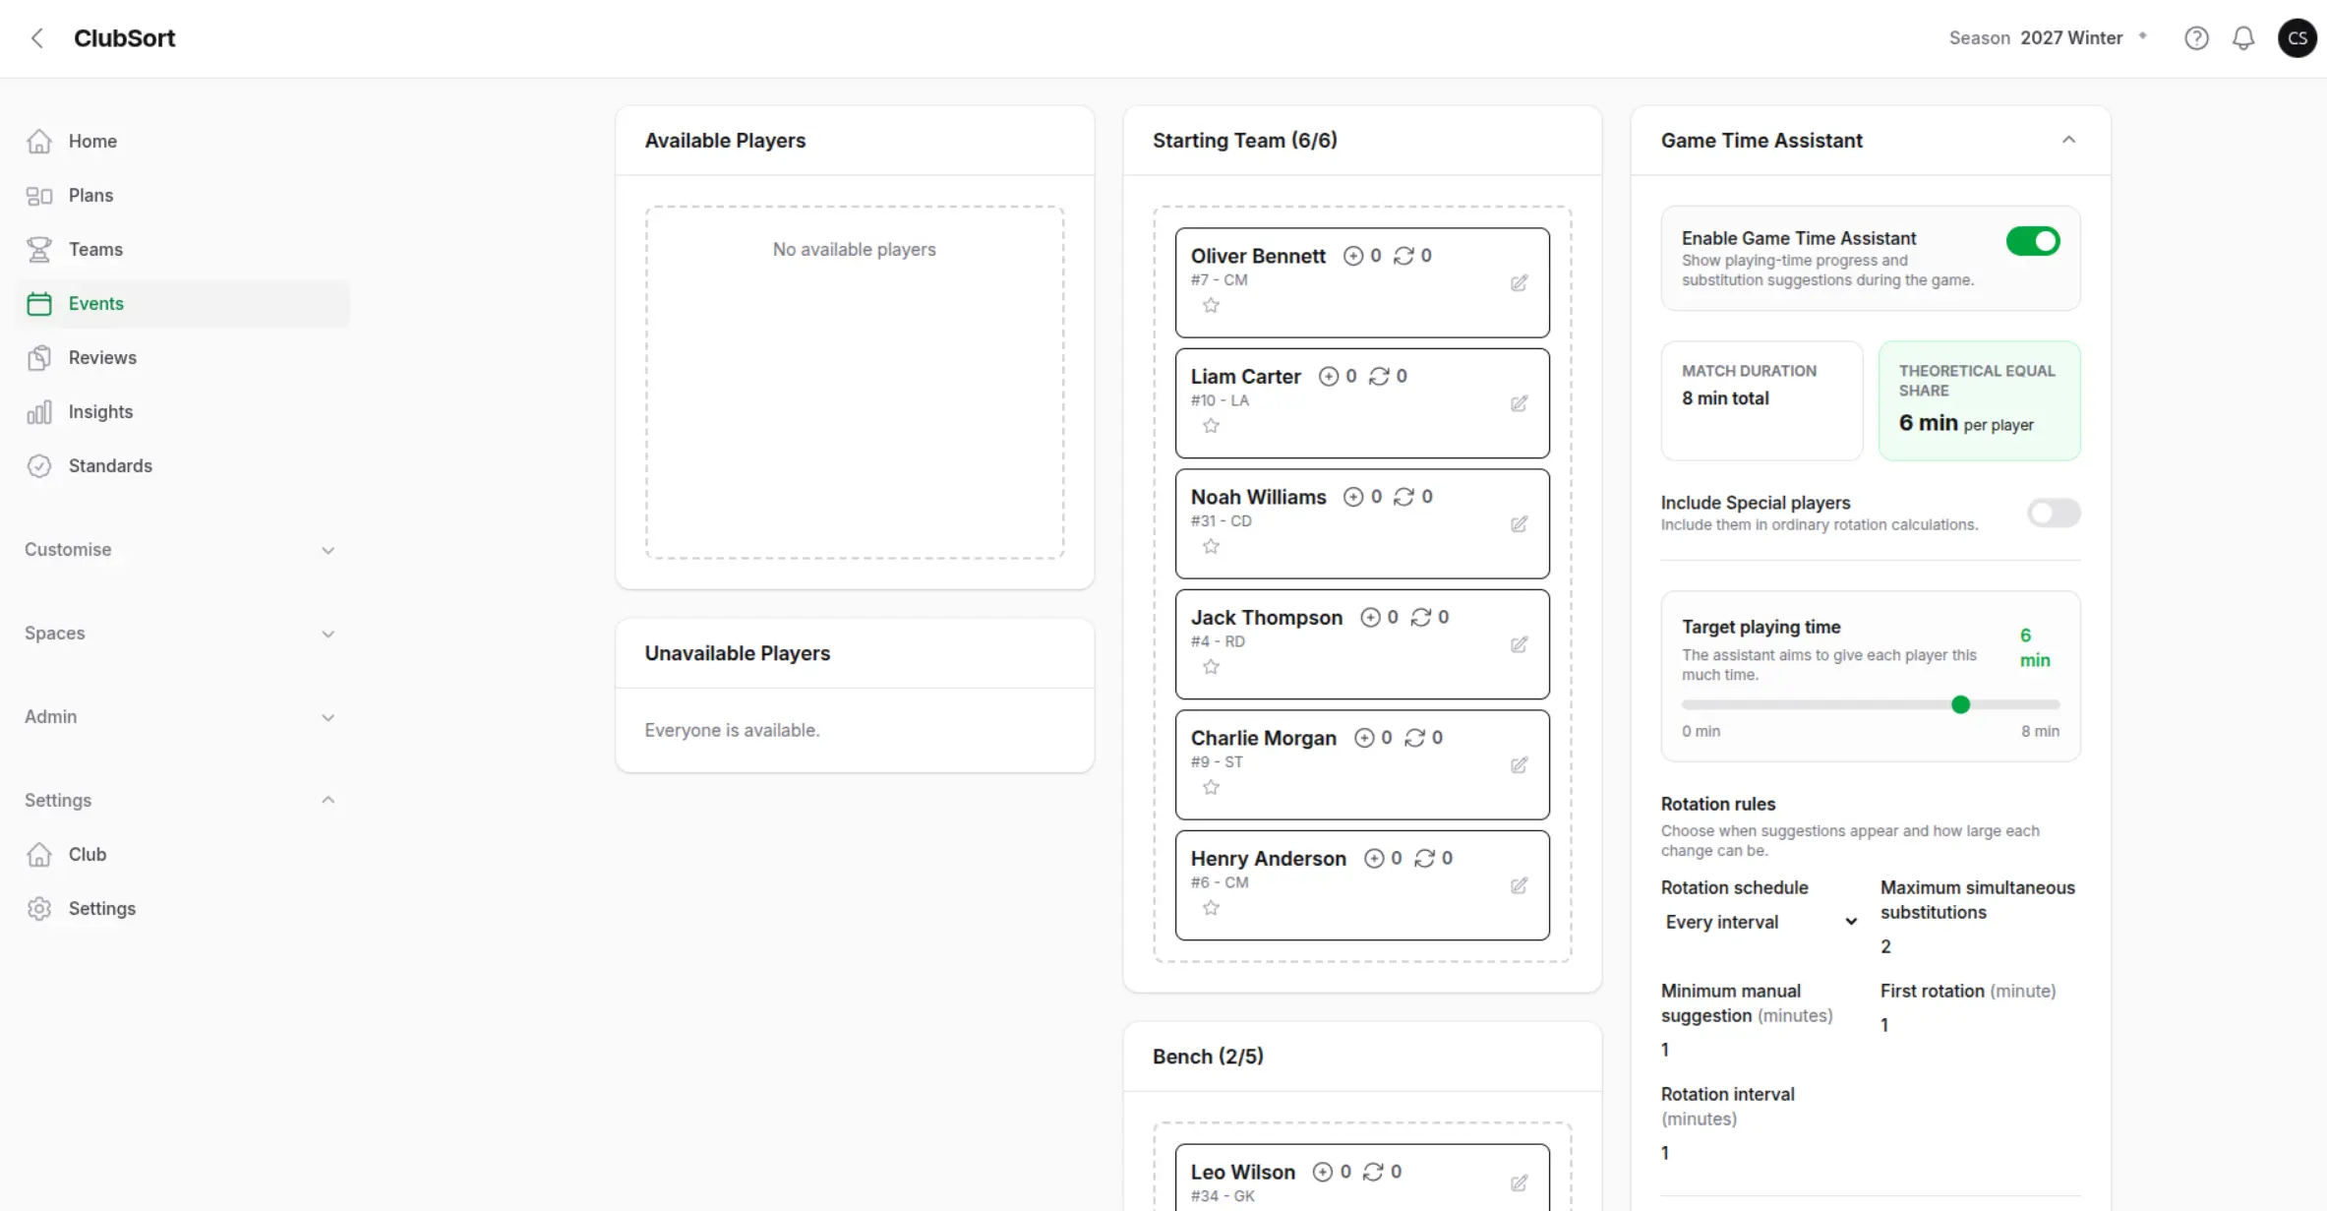
Task: Open the help question mark icon
Action: 2196,38
